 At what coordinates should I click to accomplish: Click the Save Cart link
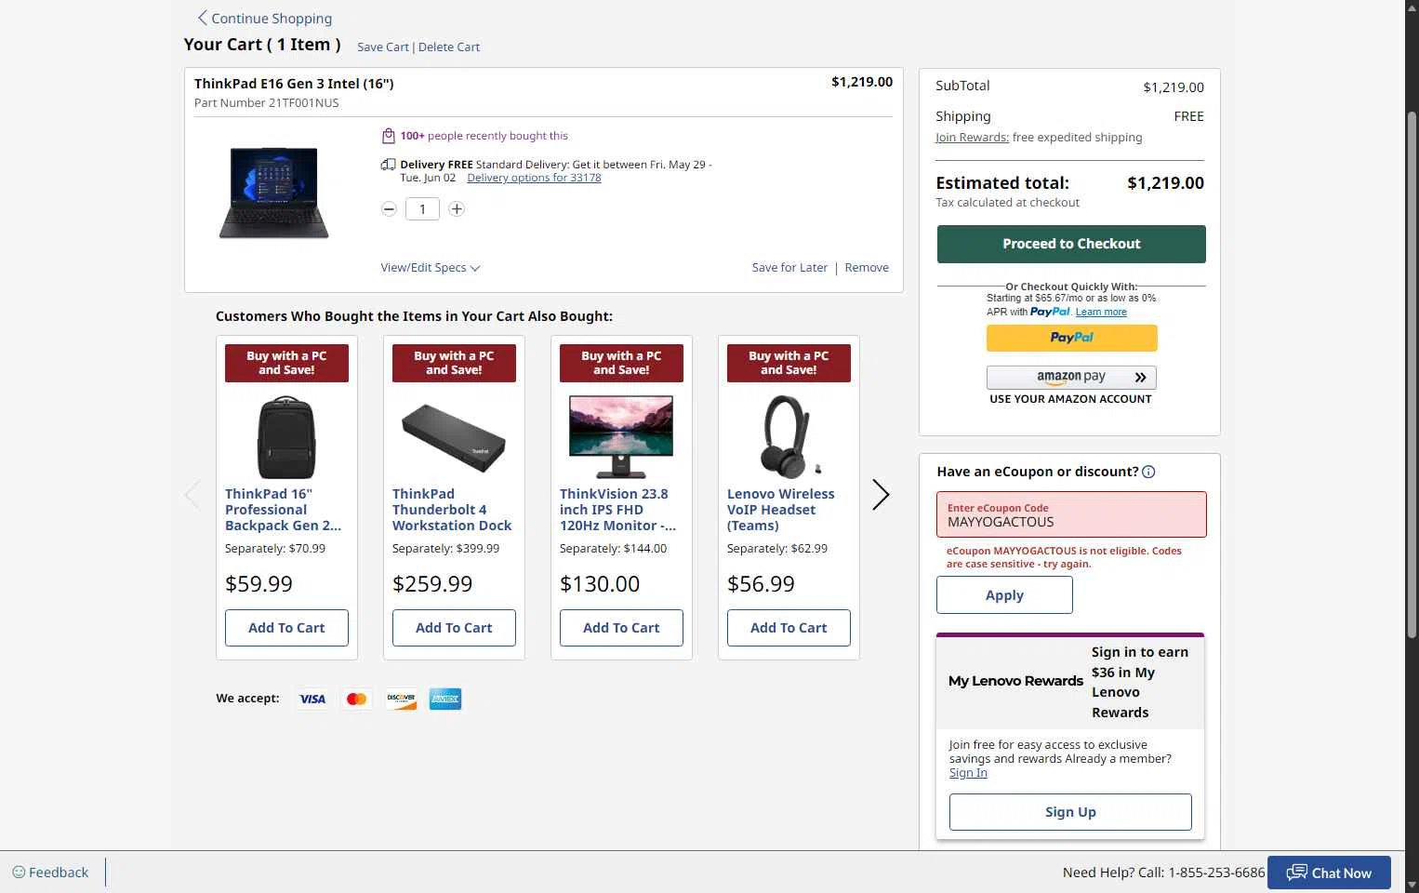(x=382, y=47)
